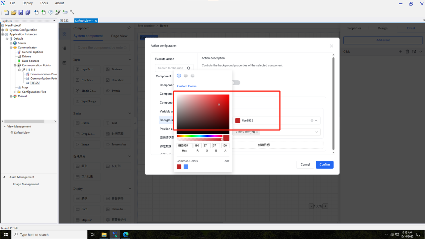The height and width of the screenshot is (239, 425).
Task: Click the plus icon beside Click event
Action: point(400,52)
